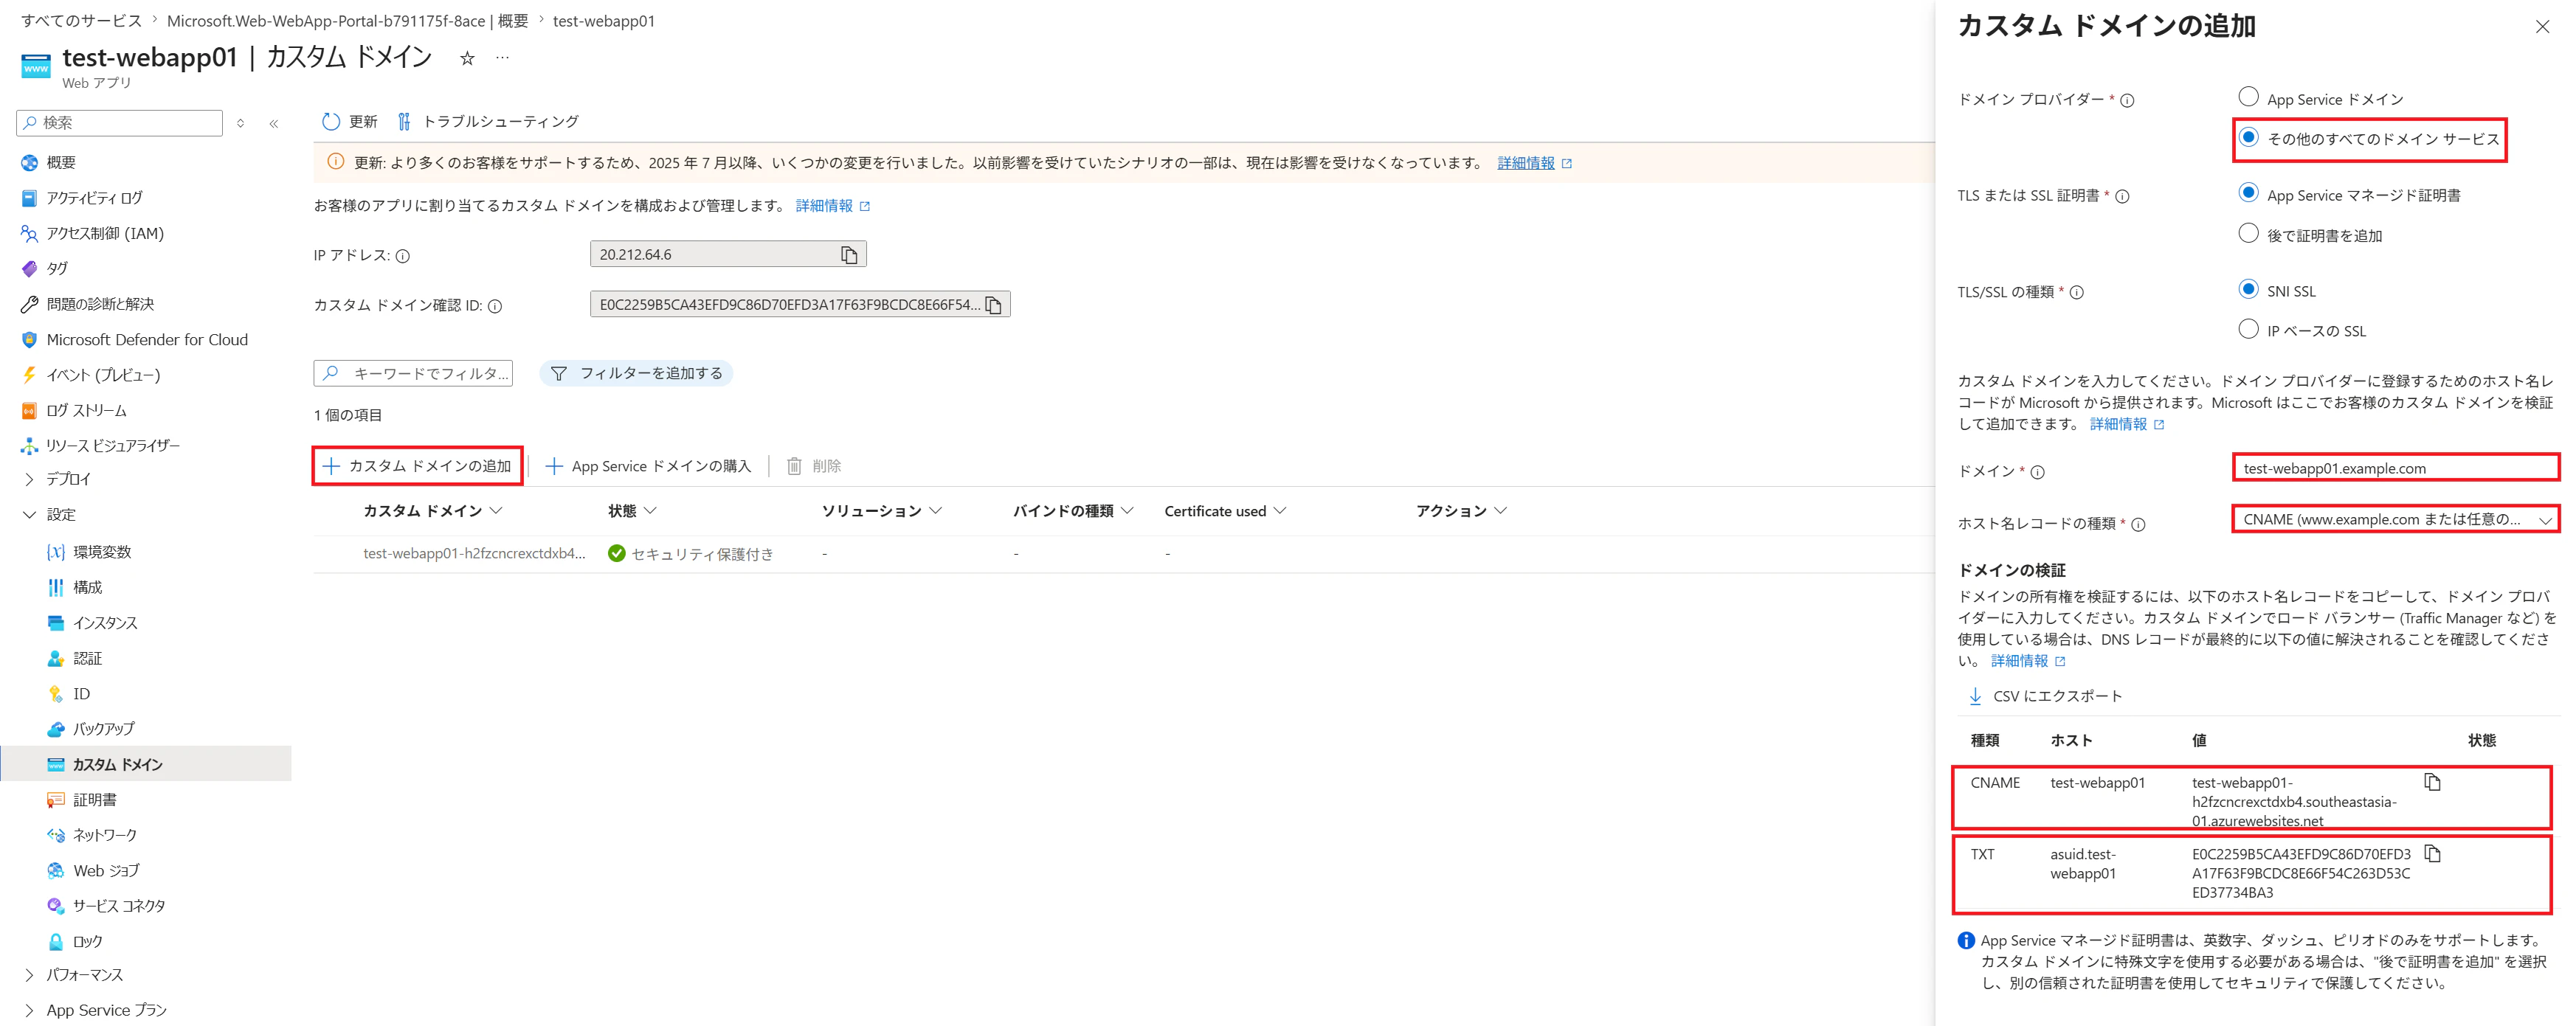Open 環境変数 under settings

click(102, 552)
